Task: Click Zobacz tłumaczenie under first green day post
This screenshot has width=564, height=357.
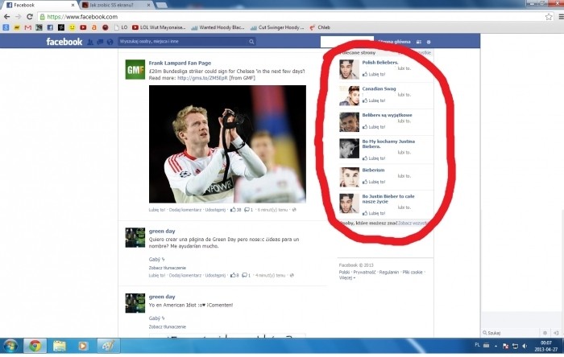Action: tap(168, 268)
